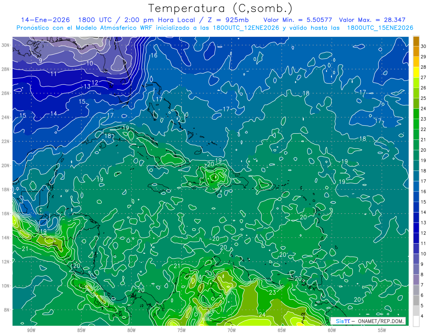Click the map contour label 12
Screen dimensions: 433x335
[x=95, y=83]
